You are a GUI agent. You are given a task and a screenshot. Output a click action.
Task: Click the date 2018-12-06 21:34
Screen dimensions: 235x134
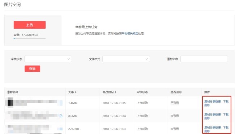pyautogui.click(x=114, y=116)
